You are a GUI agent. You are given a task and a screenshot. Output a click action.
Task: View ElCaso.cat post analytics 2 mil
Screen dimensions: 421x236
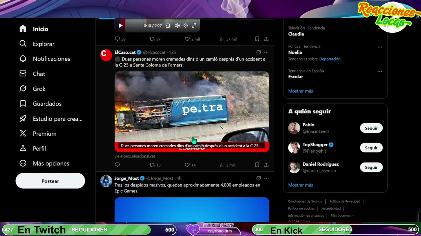(227, 165)
